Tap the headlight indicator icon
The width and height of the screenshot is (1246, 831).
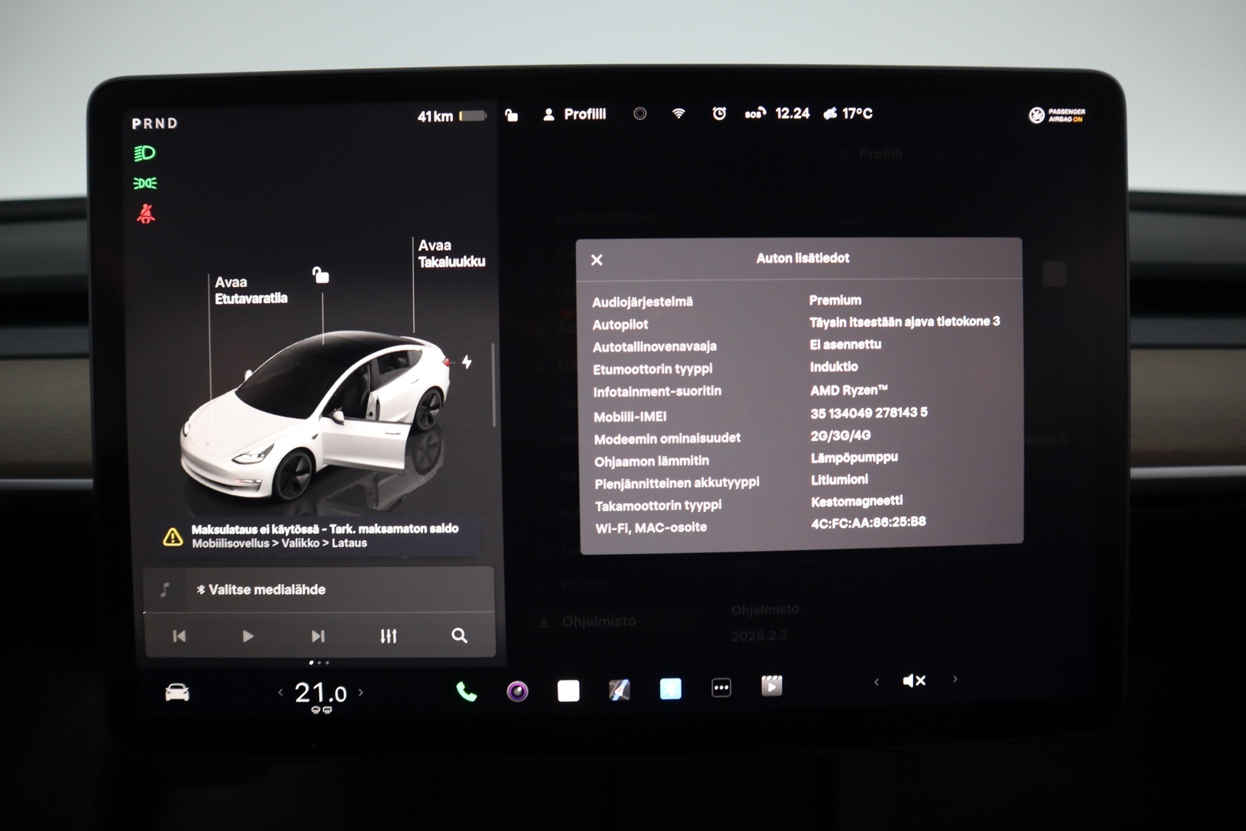tap(146, 152)
